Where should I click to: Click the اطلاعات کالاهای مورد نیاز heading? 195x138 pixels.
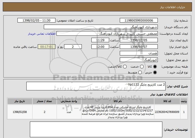point(169,94)
